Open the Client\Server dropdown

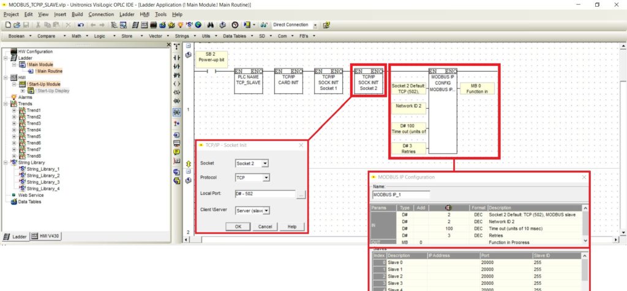coord(267,210)
